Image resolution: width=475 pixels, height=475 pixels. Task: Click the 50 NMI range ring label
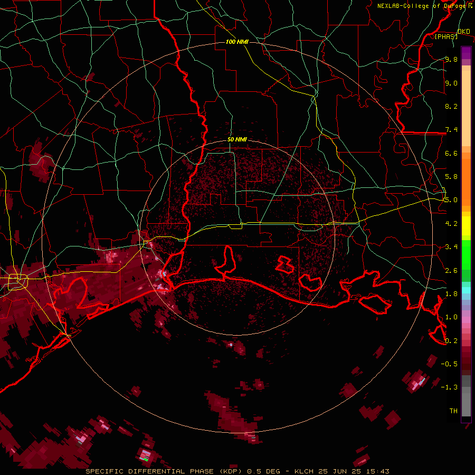[237, 139]
